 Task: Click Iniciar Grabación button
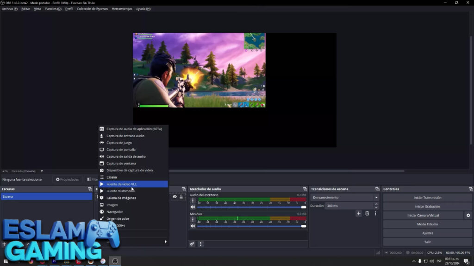tap(427, 206)
